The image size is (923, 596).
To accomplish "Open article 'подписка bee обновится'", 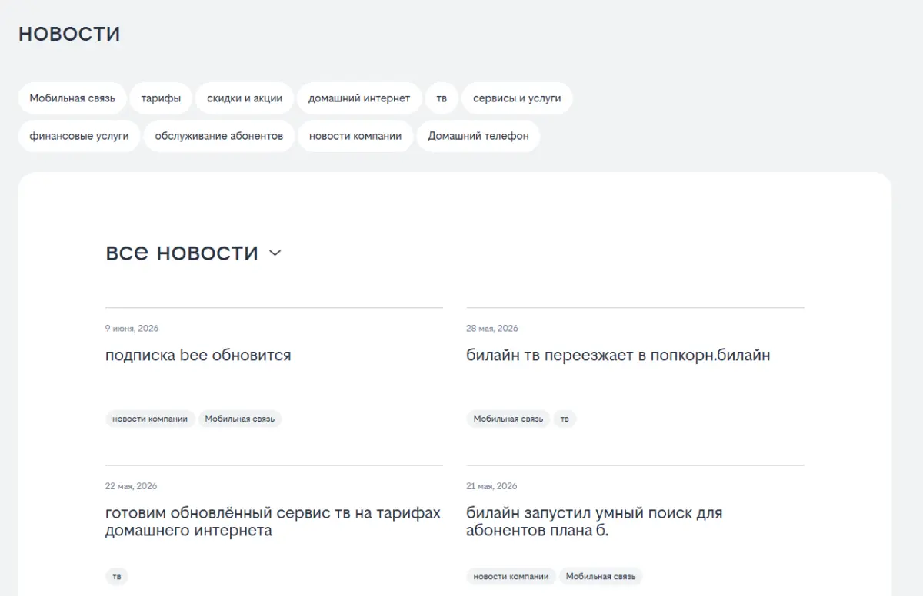I will [x=198, y=356].
